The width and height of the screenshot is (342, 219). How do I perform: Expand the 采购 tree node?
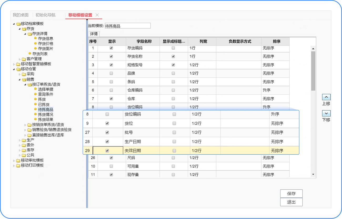click(x=20, y=74)
